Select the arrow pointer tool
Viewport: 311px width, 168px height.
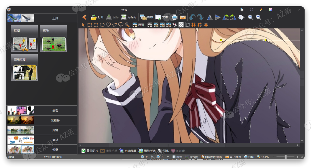click(83, 25)
